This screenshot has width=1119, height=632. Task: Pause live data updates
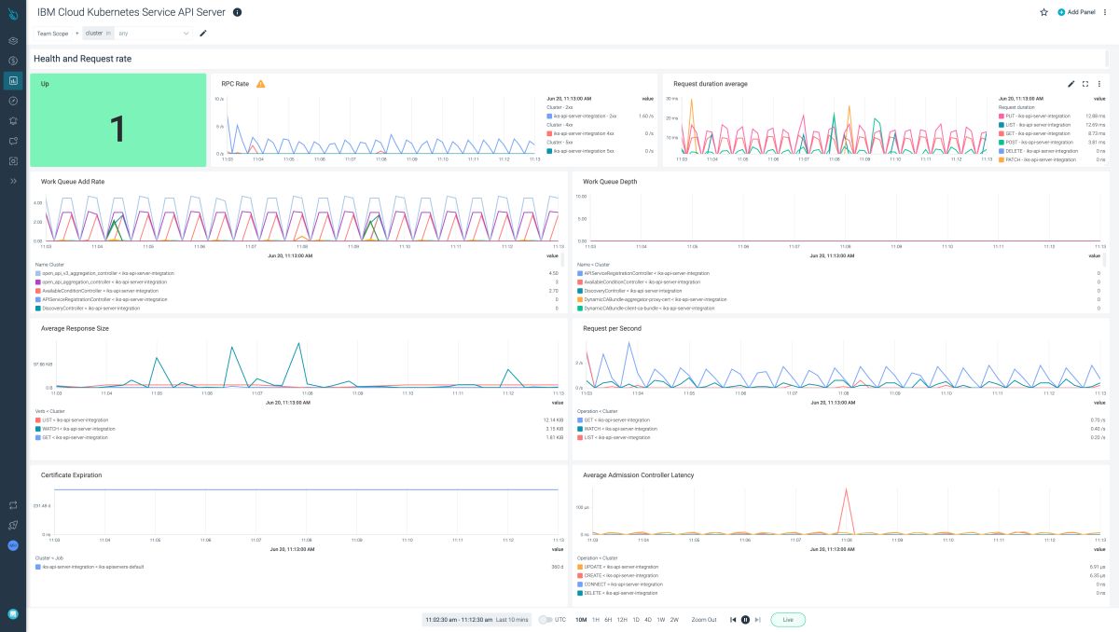[745, 619]
